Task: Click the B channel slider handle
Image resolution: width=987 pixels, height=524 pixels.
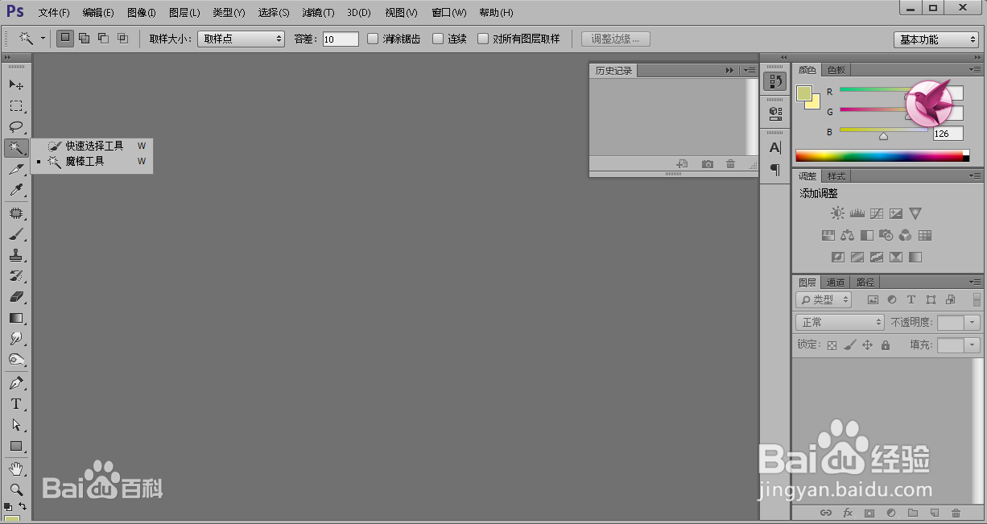Action: [883, 136]
